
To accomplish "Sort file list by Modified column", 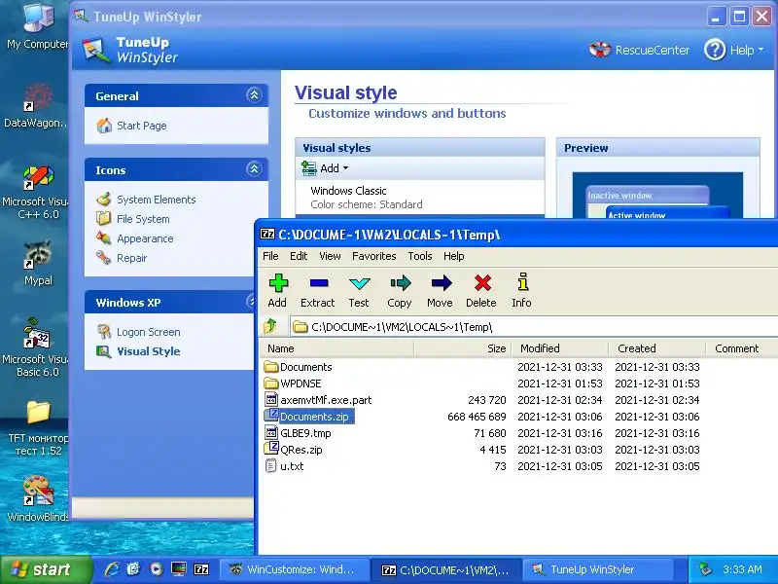I will click(x=560, y=348).
